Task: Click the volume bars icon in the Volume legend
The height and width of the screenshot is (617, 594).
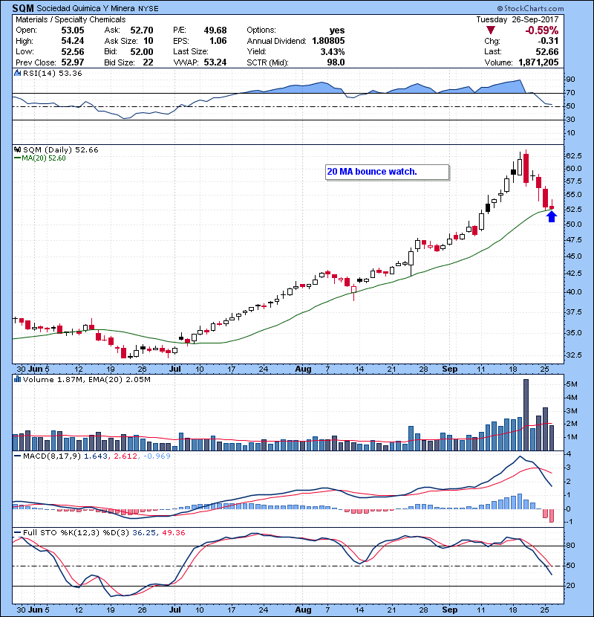Action: pyautogui.click(x=17, y=379)
